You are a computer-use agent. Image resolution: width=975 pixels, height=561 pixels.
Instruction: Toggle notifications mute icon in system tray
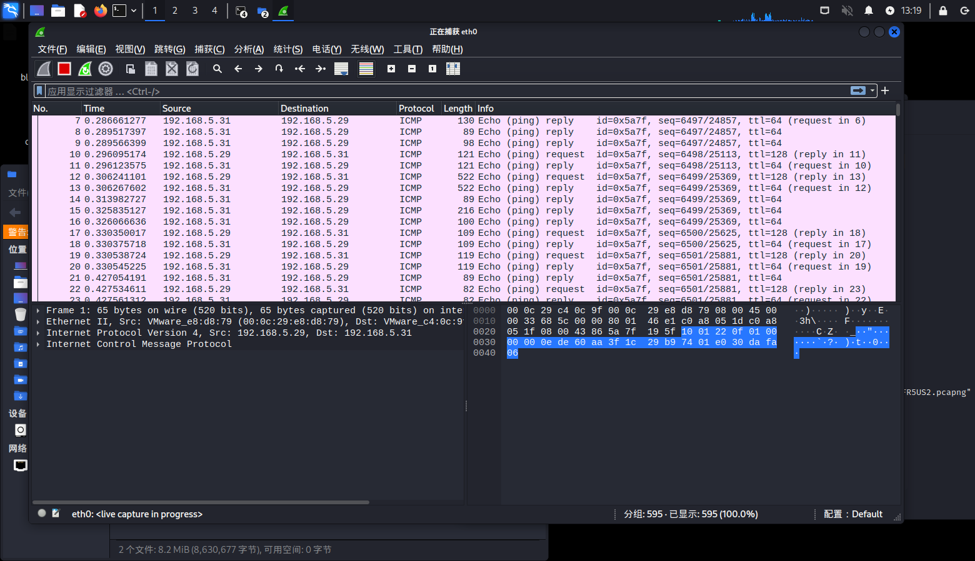869,11
